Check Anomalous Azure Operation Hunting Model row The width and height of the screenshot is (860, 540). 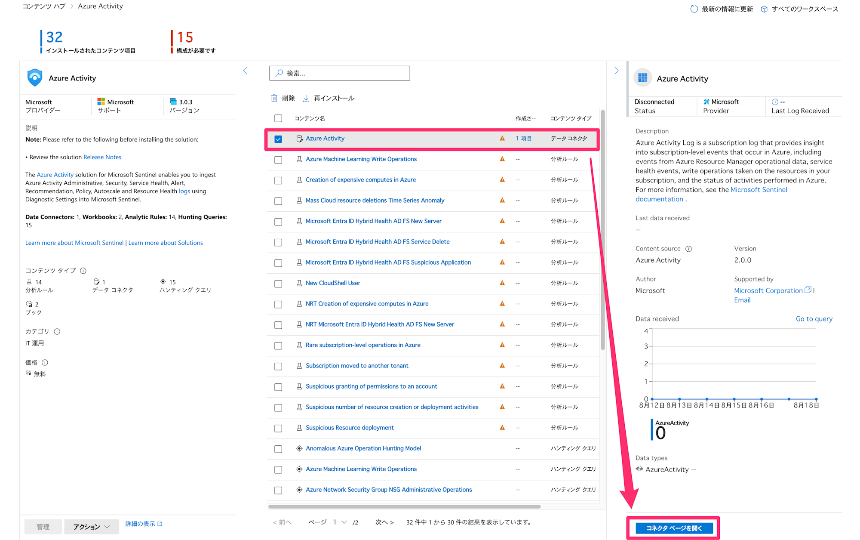click(x=278, y=449)
